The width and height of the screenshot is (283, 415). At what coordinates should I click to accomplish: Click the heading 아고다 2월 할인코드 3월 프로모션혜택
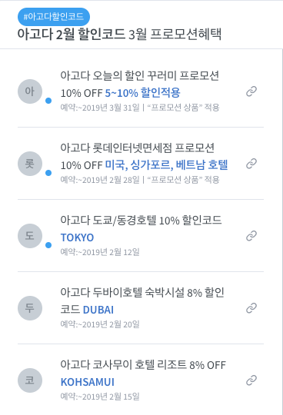pos(119,35)
